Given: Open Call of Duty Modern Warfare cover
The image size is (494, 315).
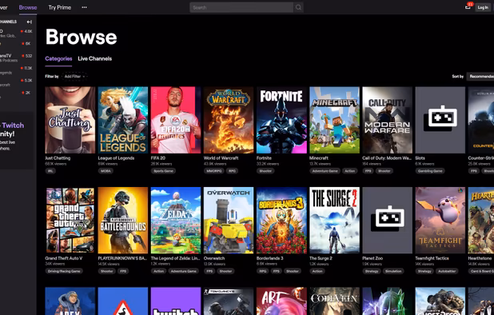Looking at the screenshot, I should (387, 120).
